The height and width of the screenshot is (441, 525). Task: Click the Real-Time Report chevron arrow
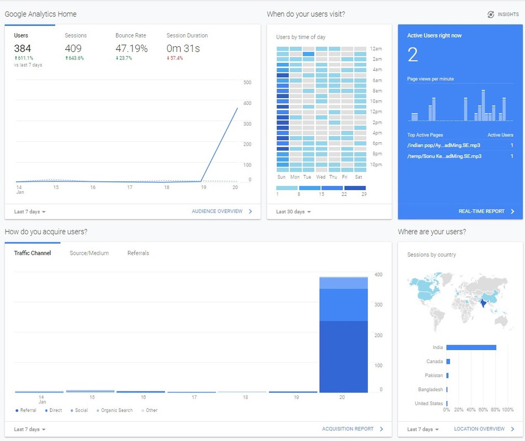(513, 211)
